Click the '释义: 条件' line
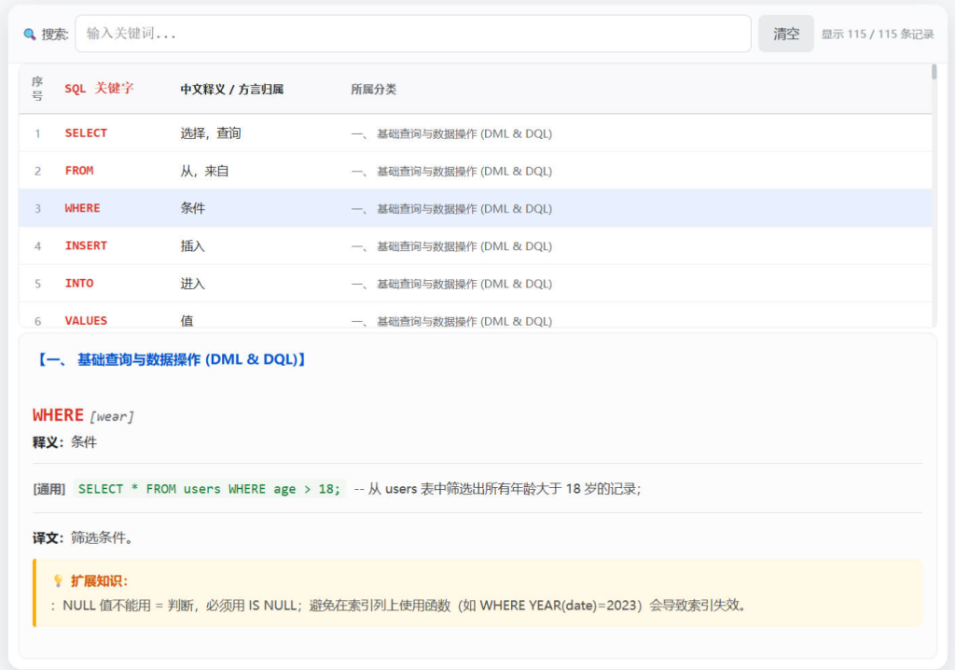This screenshot has width=955, height=670. click(x=64, y=442)
